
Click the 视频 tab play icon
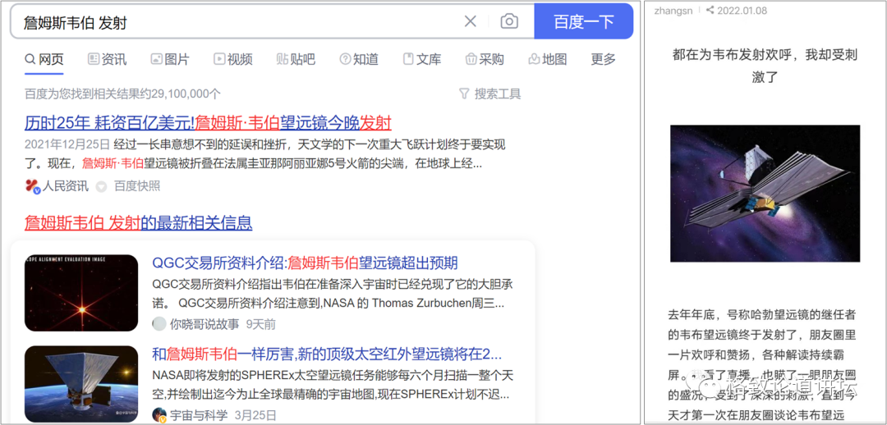pos(219,59)
